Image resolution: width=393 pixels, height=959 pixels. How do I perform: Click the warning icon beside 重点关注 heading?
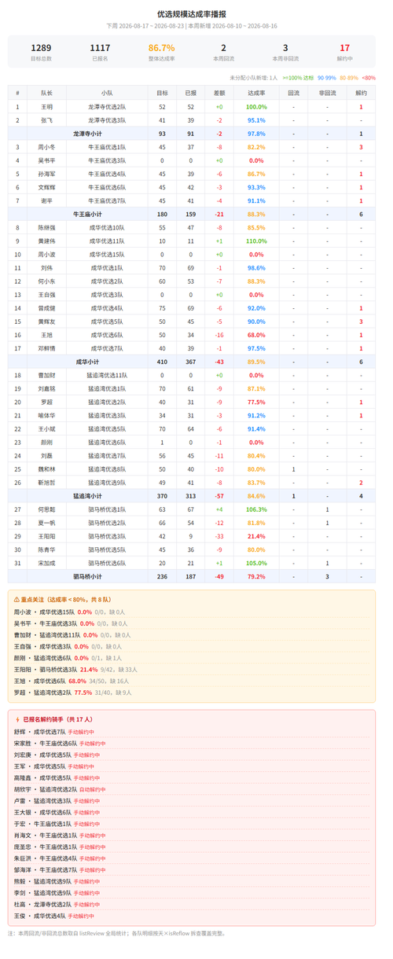[17, 599]
